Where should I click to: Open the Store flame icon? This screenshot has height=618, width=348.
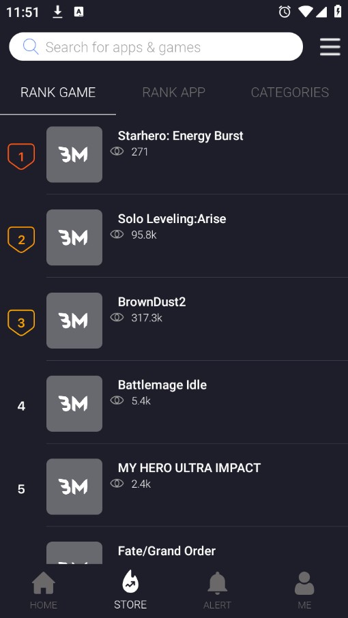tap(130, 582)
